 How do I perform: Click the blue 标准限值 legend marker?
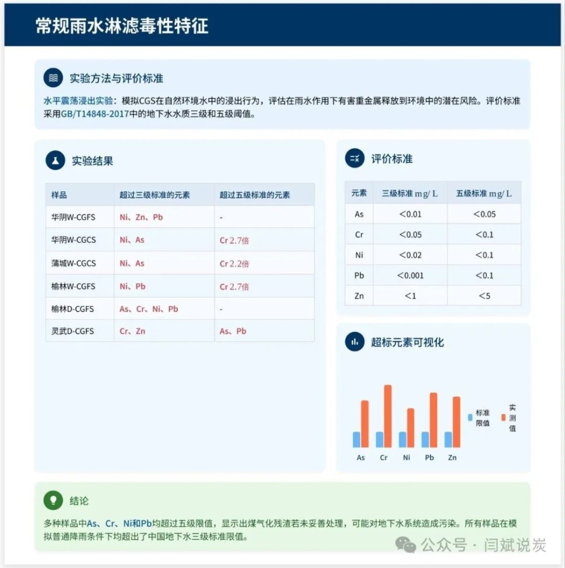tap(470, 418)
